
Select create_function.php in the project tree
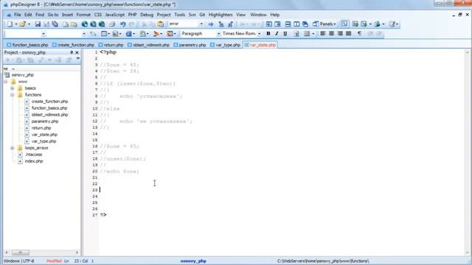[x=49, y=102]
